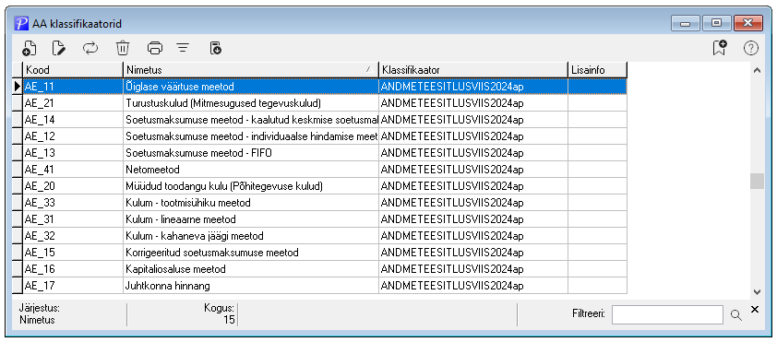Click the P application icon in title bar
777x342 pixels.
tap(21, 23)
